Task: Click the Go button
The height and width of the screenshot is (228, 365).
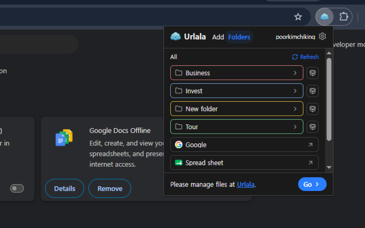Action: [312, 184]
